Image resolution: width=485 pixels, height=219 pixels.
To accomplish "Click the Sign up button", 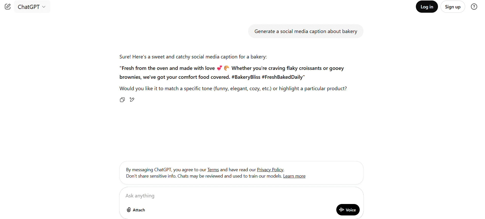I will [453, 7].
